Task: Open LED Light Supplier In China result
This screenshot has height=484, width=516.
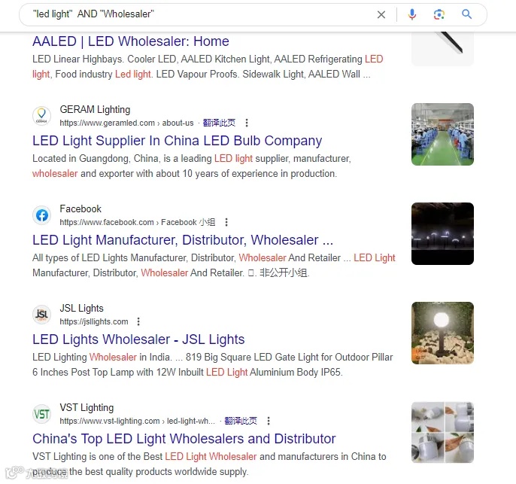Action: (177, 141)
